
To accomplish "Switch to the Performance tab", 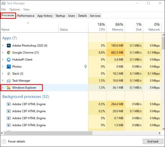I will 26,16.
